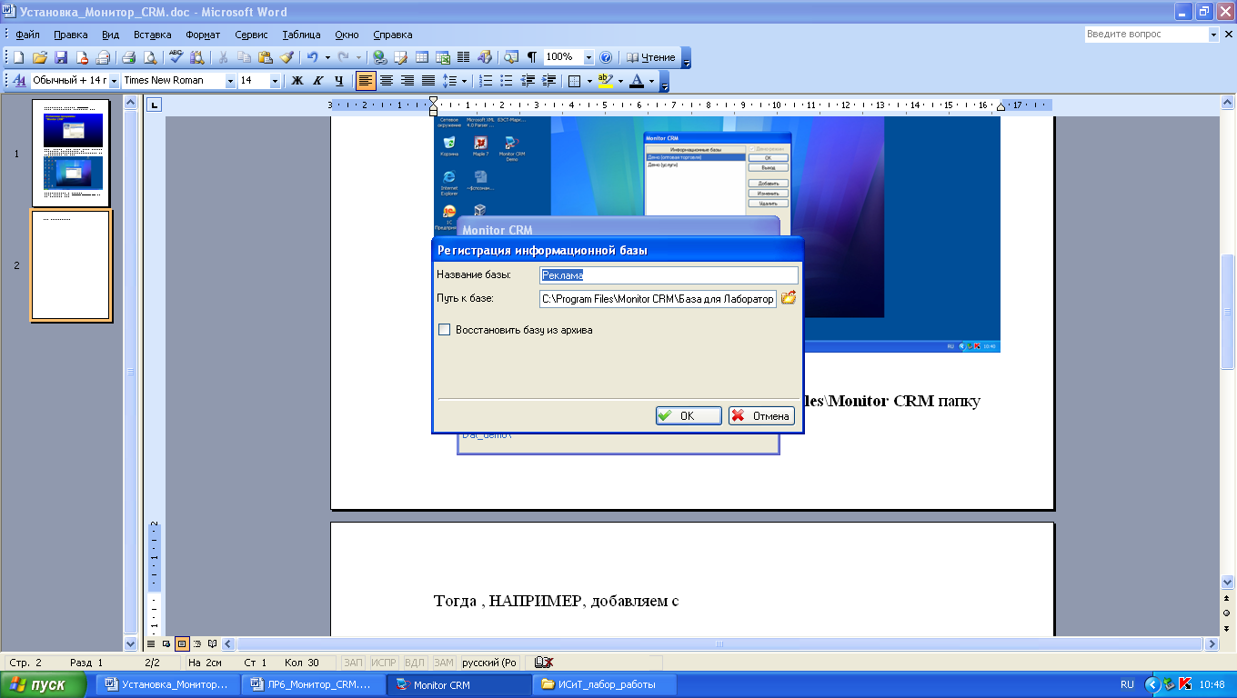Image resolution: width=1237 pixels, height=698 pixels.
Task: Toggle italic К formatting
Action: pos(317,81)
